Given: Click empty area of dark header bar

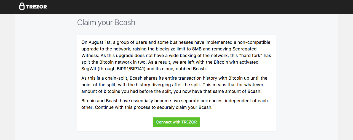Looking at the screenshot, I should coord(193,7).
